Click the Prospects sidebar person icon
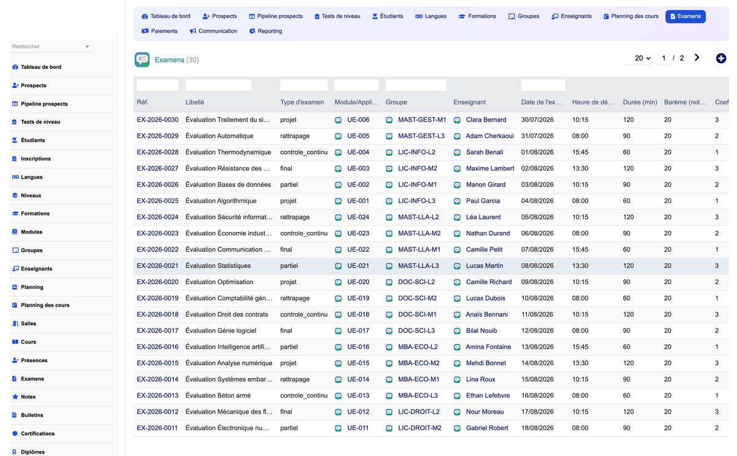Image resolution: width=737 pixels, height=456 pixels. click(x=15, y=85)
